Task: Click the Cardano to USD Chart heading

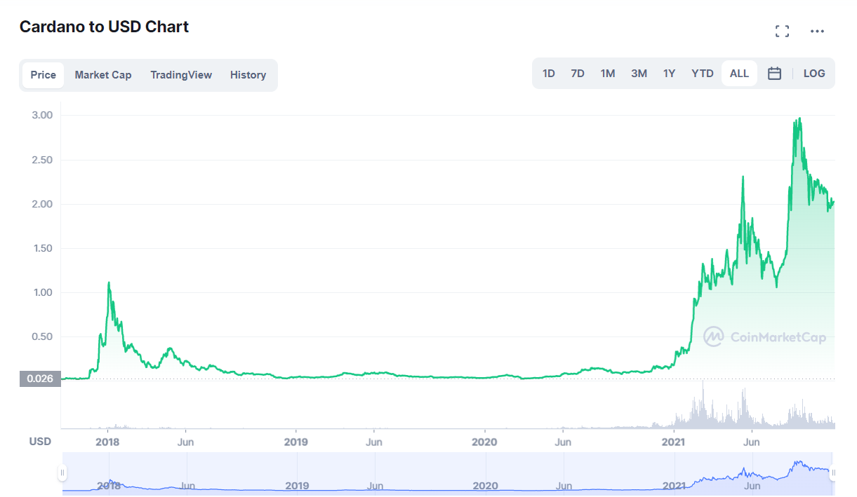Action: (x=104, y=27)
